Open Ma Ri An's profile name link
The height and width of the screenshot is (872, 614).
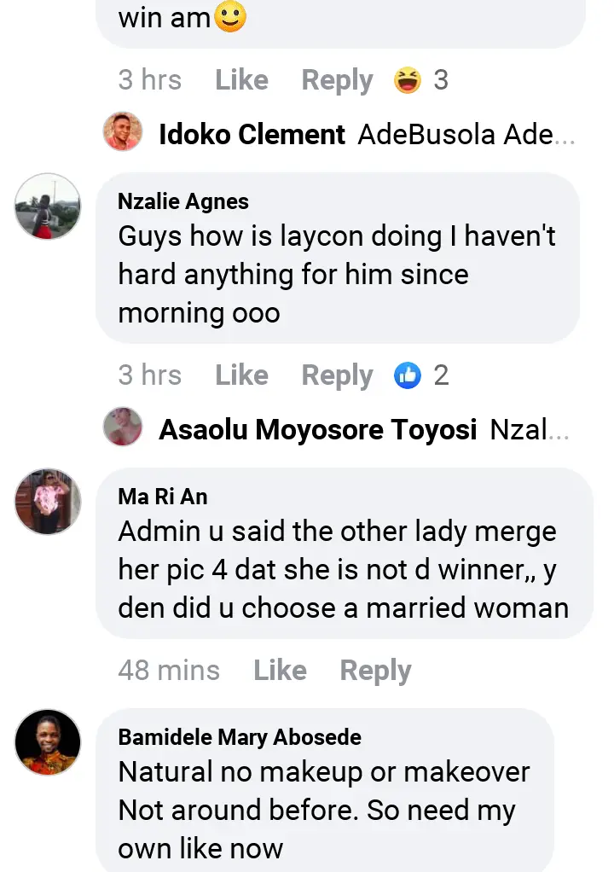[163, 497]
